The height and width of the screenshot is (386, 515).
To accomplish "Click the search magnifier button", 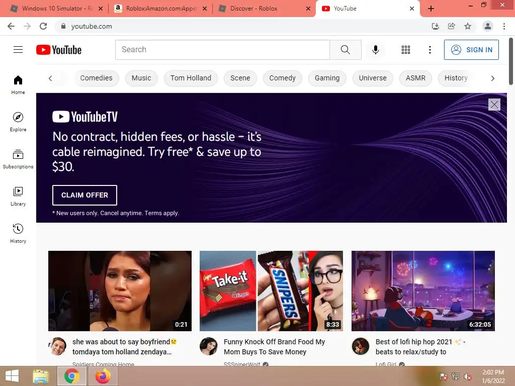I will point(345,50).
